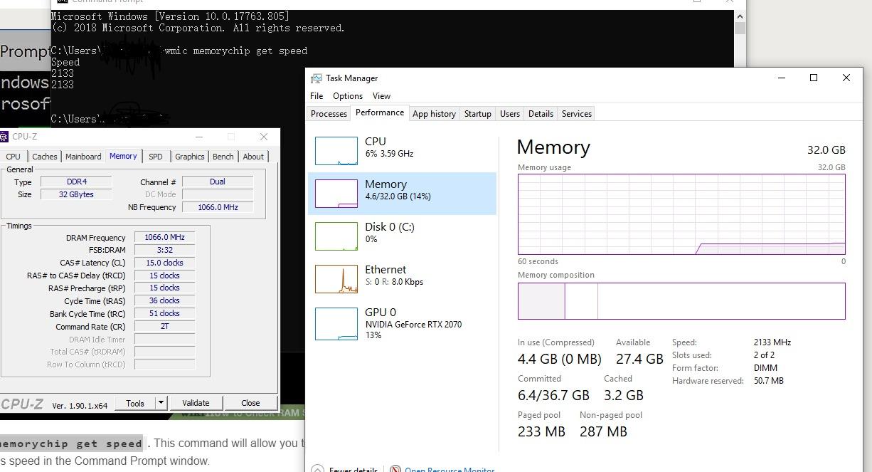Select the Performance tab
The image size is (872, 472).
(x=380, y=112)
